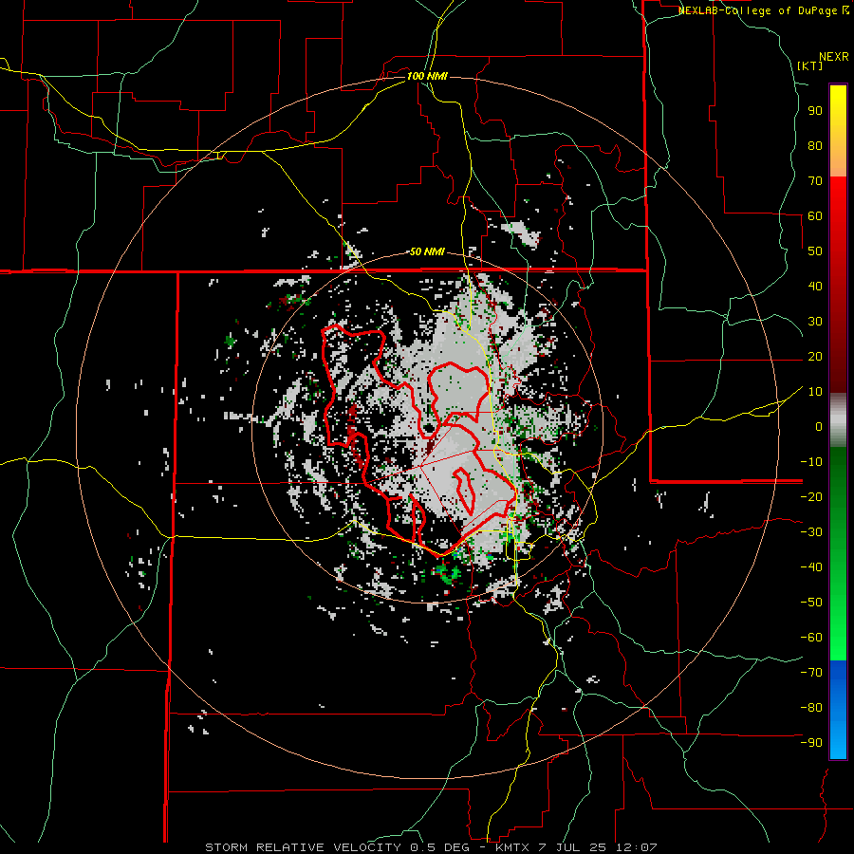Click the 12:07 timestamp in the caption
This screenshot has width=854, height=854.
click(x=638, y=847)
